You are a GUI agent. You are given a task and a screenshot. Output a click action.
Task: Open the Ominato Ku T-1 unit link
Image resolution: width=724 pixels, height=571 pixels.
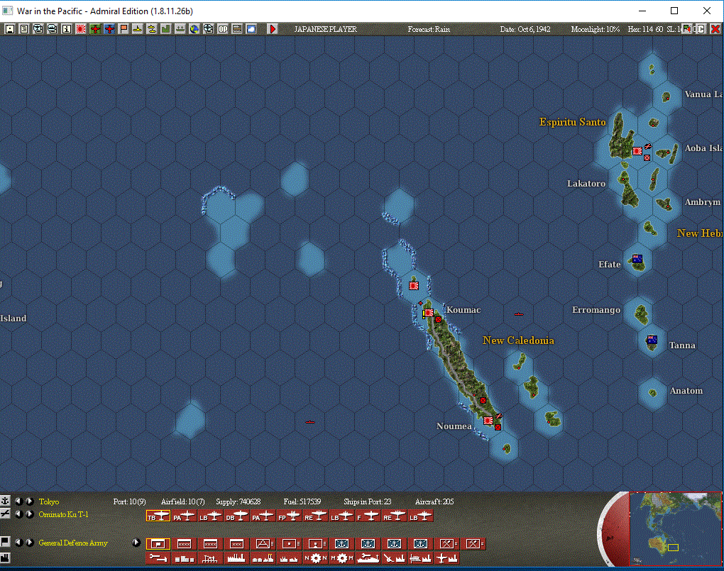click(x=63, y=514)
